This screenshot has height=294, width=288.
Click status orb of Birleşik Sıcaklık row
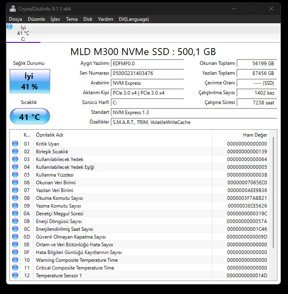[15, 151]
